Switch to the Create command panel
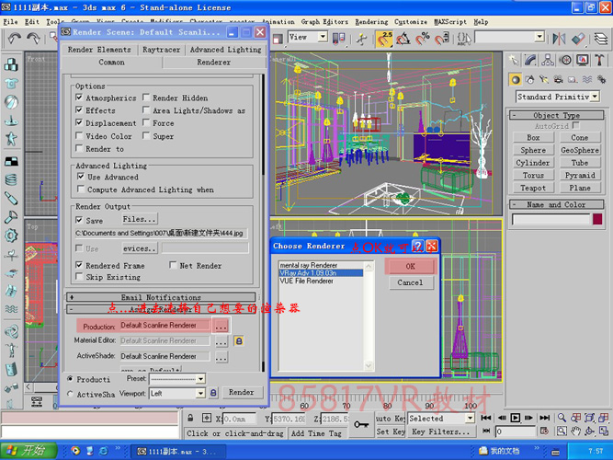Screen dimensions: 613x460 pos(514,60)
